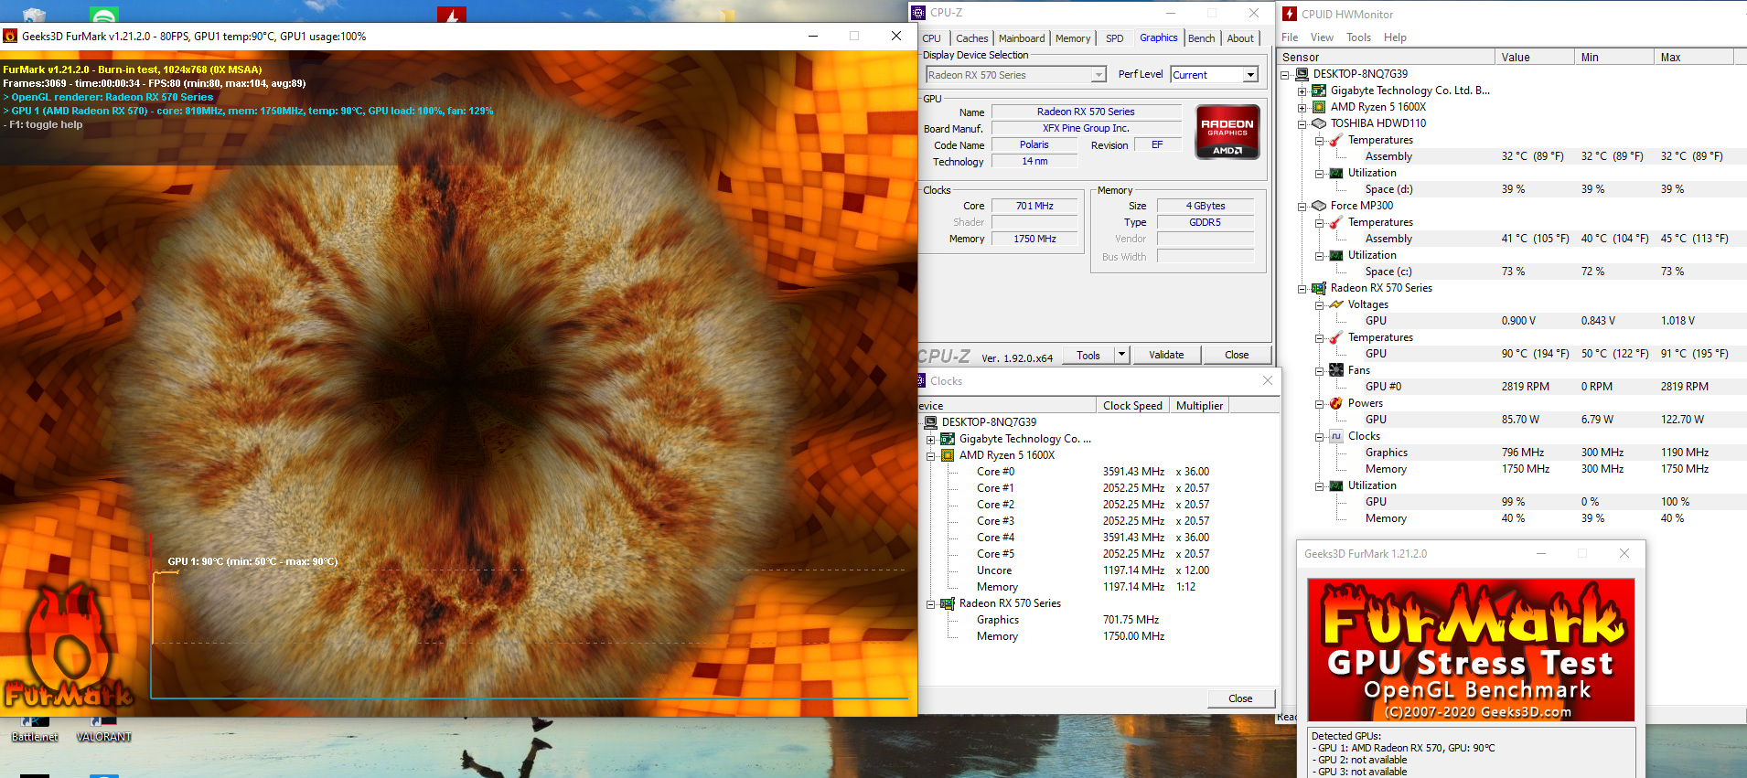This screenshot has height=778, width=1747.
Task: Open the File menu in HWMonitor
Action: (1290, 37)
